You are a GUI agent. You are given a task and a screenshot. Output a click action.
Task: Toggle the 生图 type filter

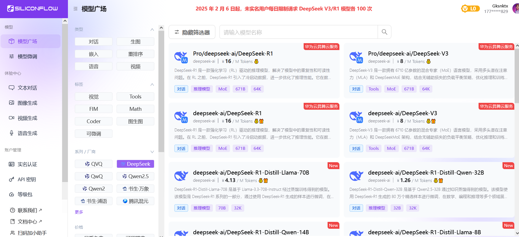click(135, 42)
